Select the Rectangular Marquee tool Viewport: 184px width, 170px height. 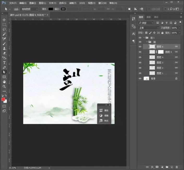[4, 25]
